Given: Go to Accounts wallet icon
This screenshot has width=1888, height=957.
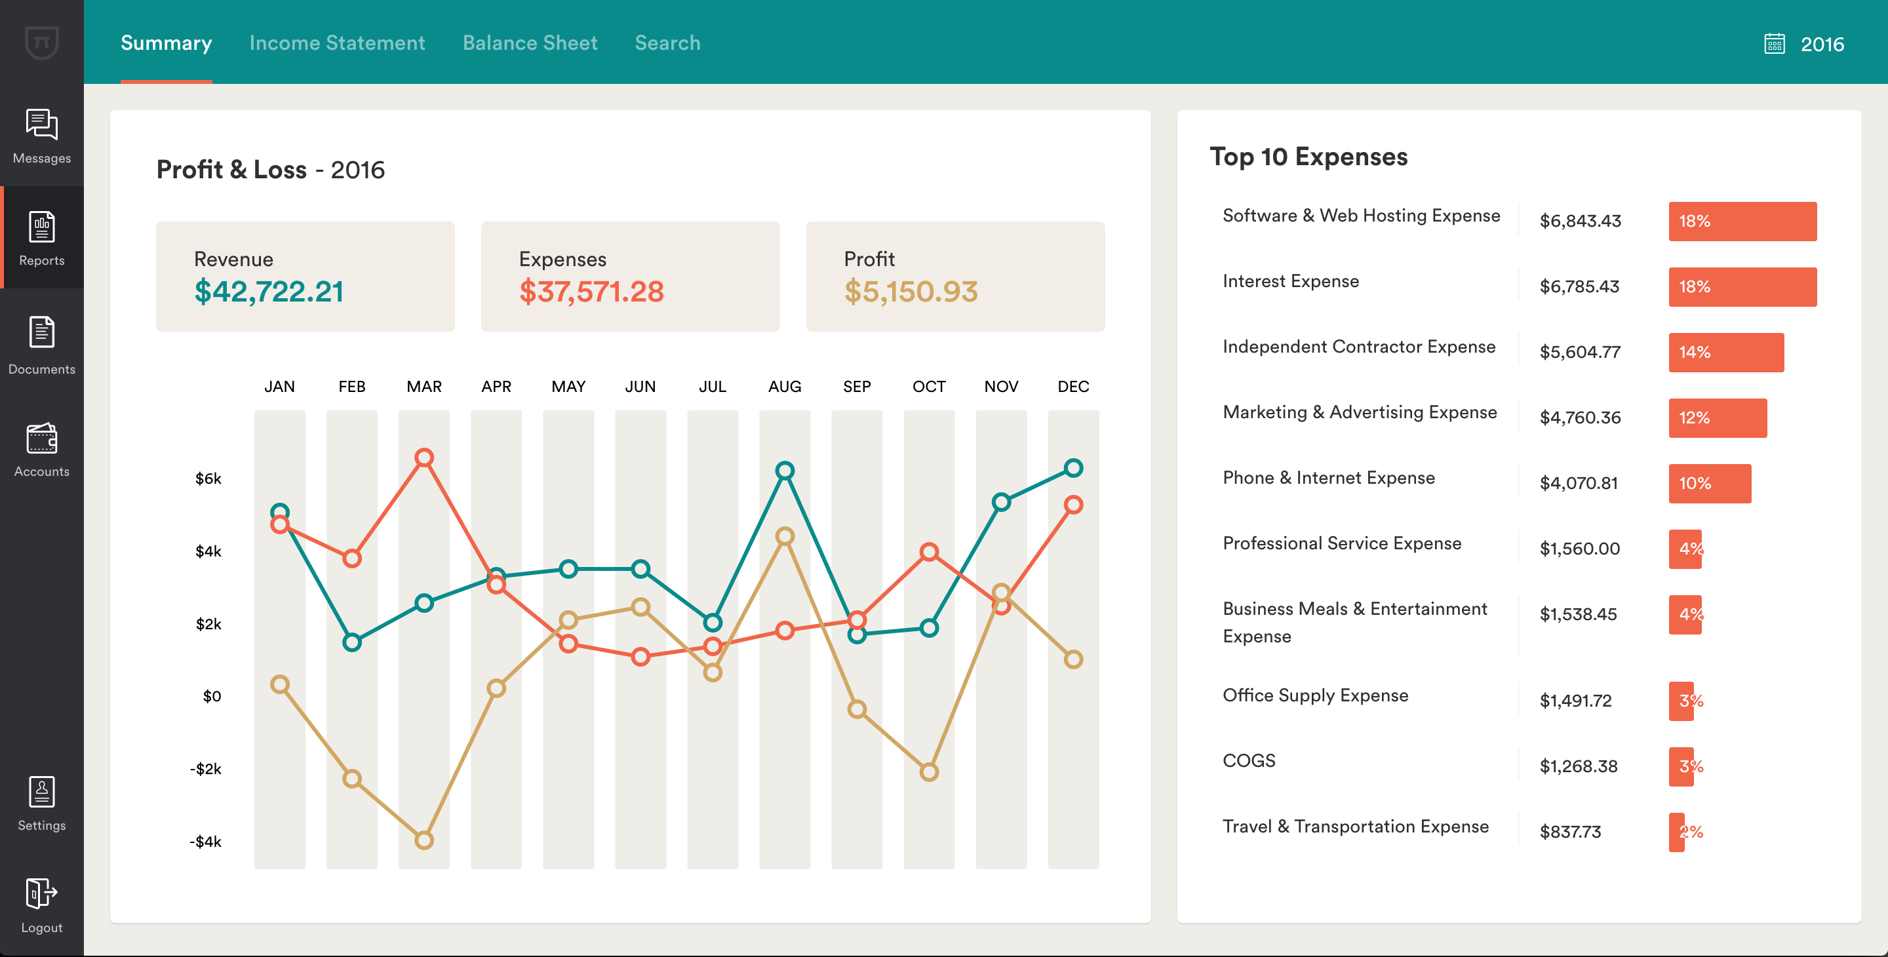Looking at the screenshot, I should tap(42, 439).
